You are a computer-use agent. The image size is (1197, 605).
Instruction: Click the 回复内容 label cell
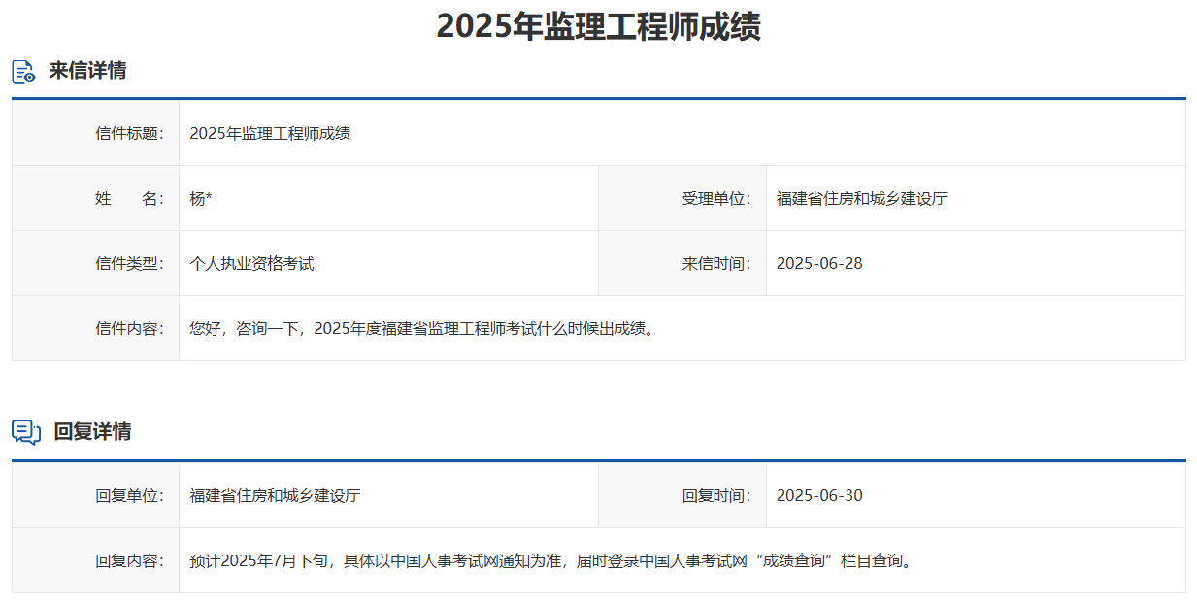[x=95, y=560]
